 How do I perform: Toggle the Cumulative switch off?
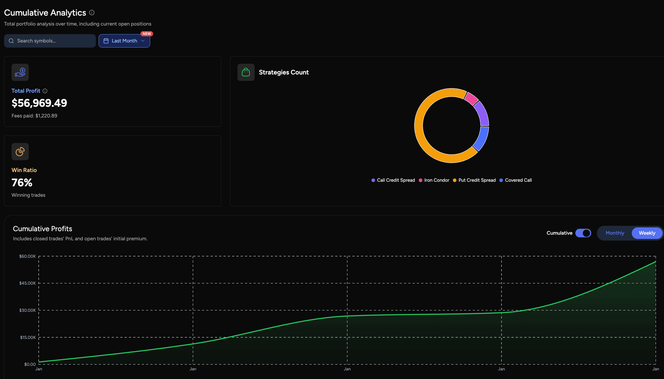[x=583, y=233]
